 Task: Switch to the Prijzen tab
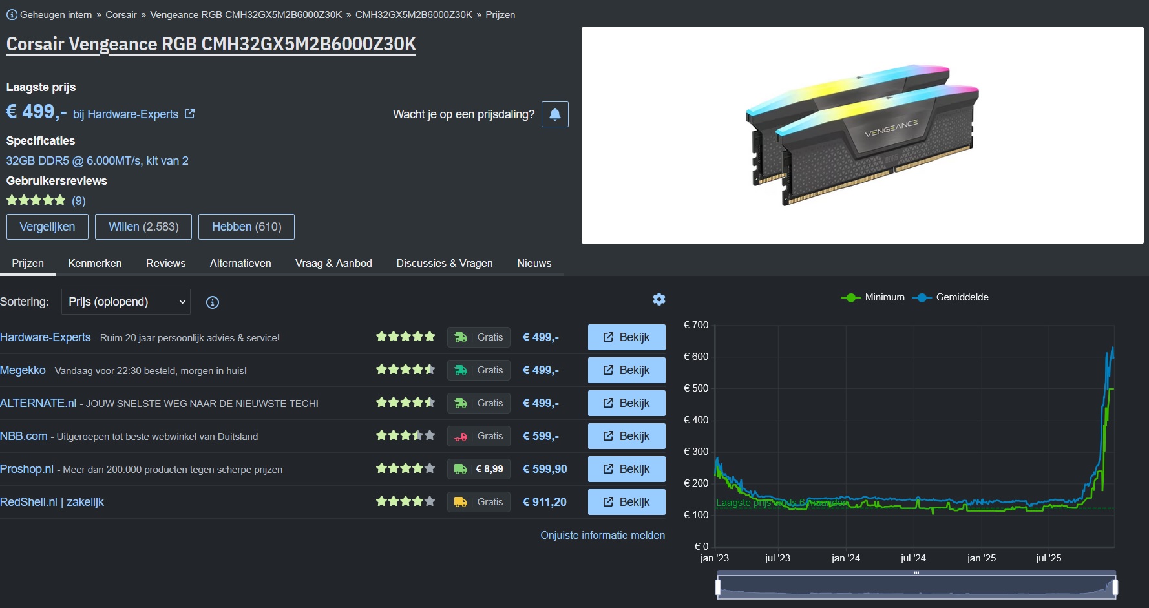[28, 263]
